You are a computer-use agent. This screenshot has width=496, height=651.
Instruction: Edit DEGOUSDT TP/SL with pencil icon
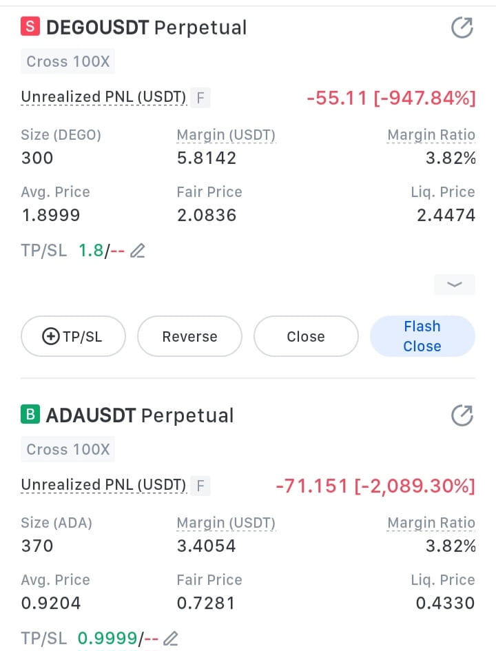pos(137,251)
